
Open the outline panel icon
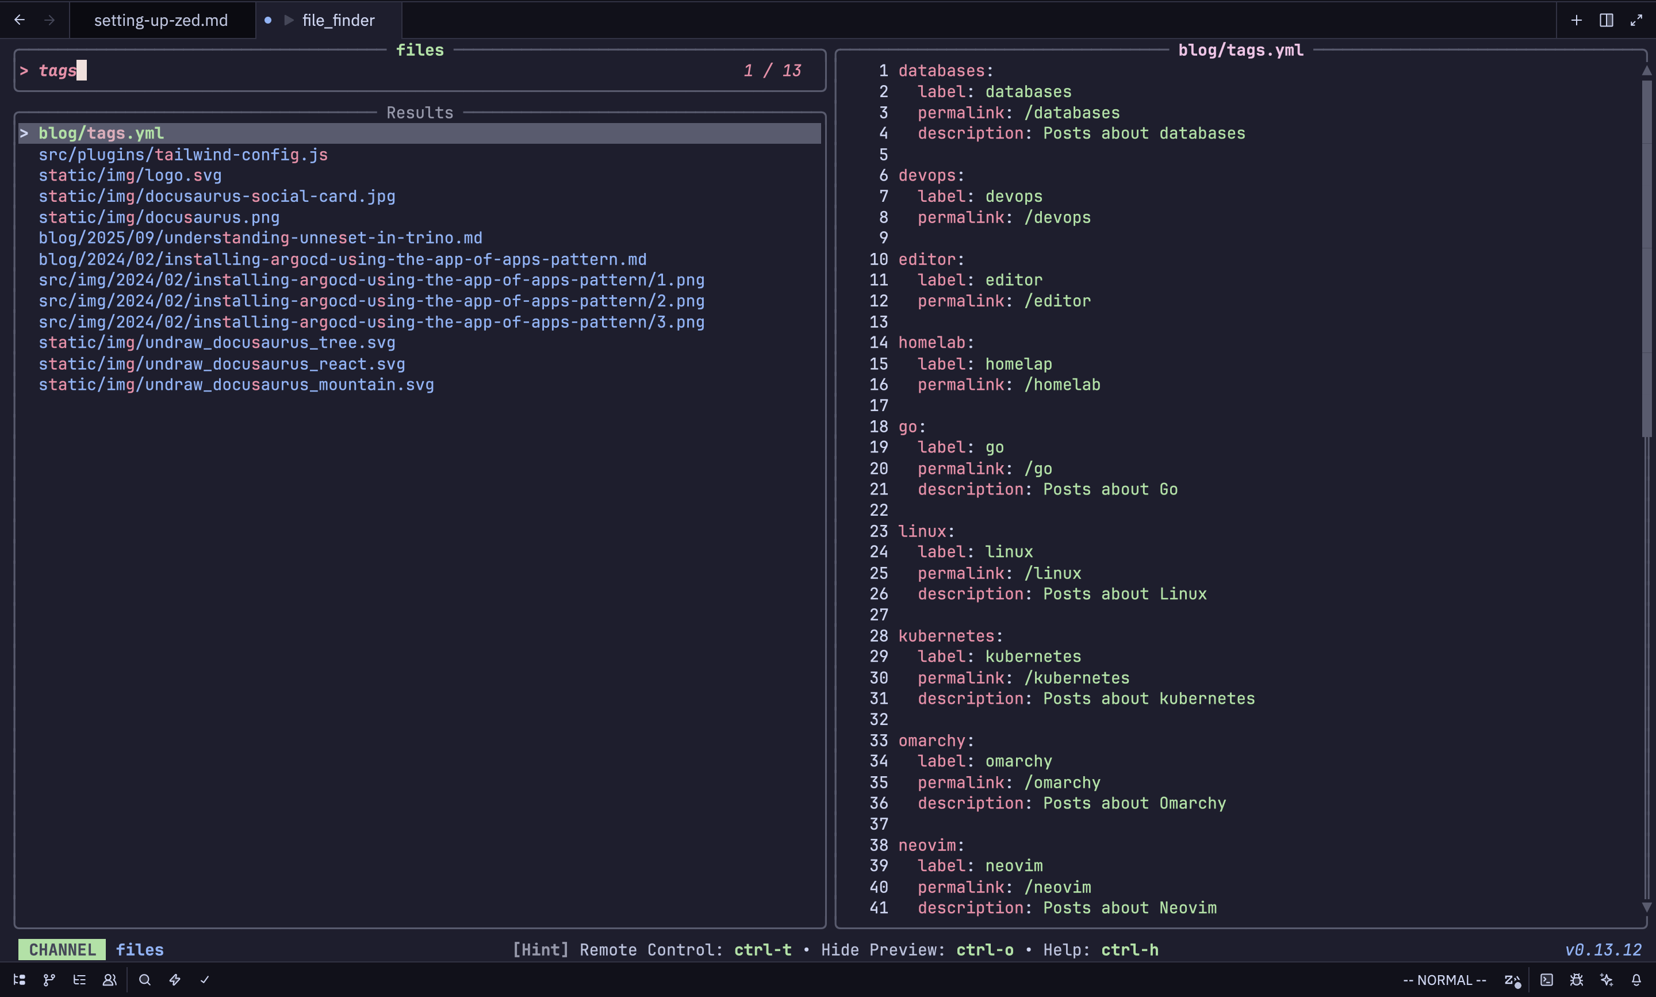pyautogui.click(x=79, y=980)
